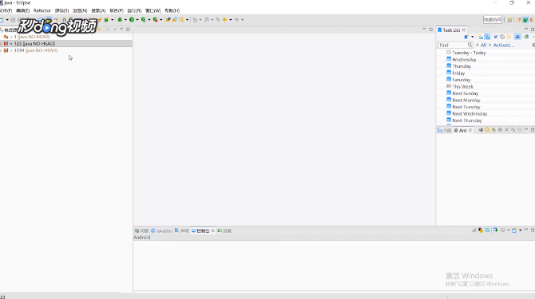Viewport: 535px width, 299px height.
Task: Close the 控制台 Console tab
Action: [x=213, y=230]
